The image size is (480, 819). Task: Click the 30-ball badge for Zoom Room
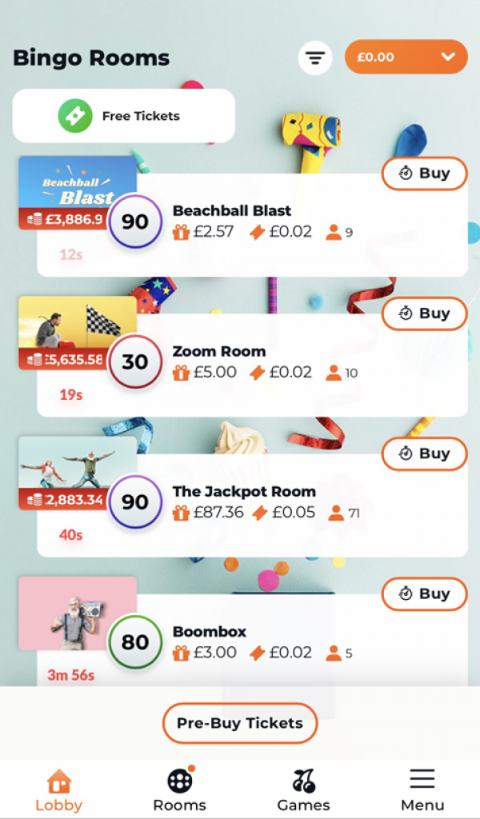[135, 362]
